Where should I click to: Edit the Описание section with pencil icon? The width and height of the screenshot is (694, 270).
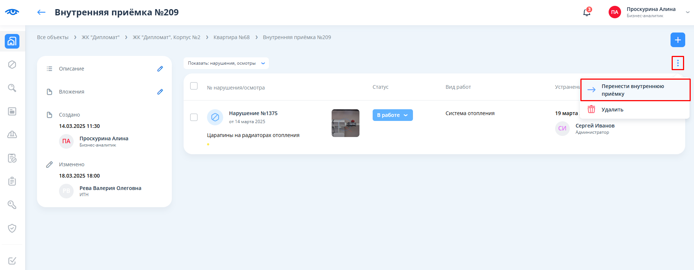click(160, 69)
